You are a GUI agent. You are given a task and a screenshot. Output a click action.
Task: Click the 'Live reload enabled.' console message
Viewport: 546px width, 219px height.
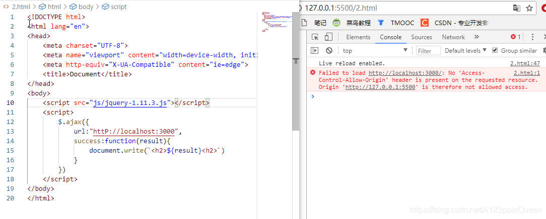pyautogui.click(x=352, y=63)
